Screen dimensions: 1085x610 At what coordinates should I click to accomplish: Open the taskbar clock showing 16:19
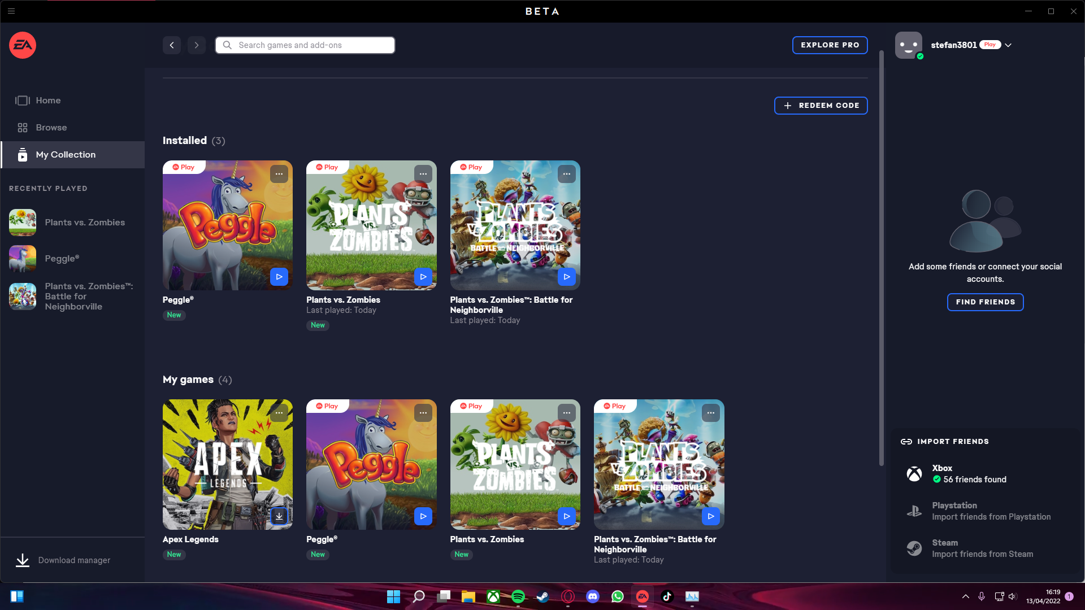tap(1043, 596)
